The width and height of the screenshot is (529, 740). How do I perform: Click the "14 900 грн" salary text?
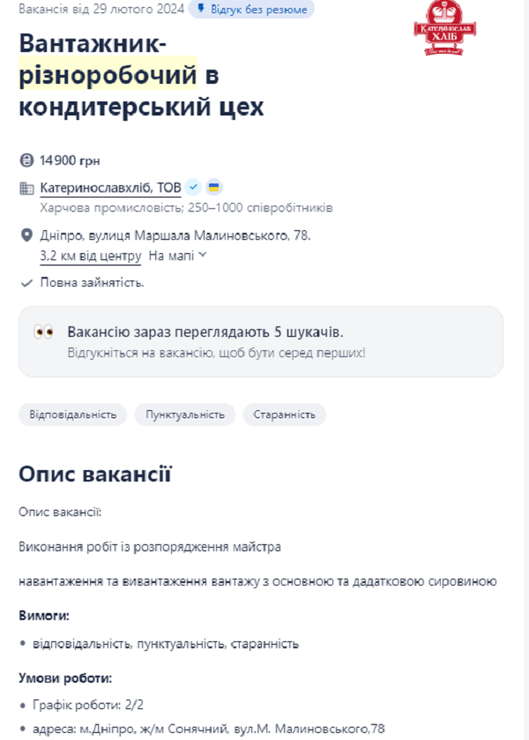pyautogui.click(x=70, y=161)
